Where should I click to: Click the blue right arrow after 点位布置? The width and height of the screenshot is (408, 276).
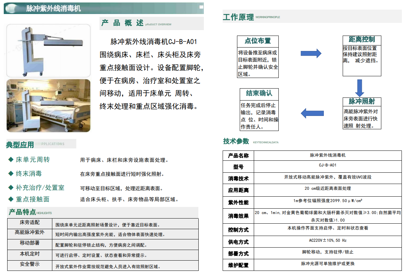pyautogui.click(x=311, y=53)
